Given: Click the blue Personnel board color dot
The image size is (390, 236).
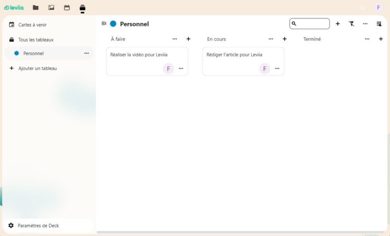Looking at the screenshot, I should tap(113, 24).
